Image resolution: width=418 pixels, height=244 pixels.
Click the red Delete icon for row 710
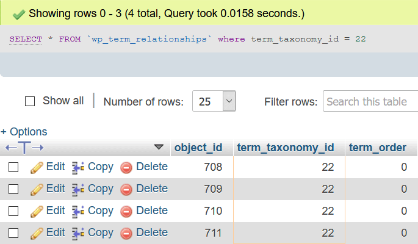[126, 211]
